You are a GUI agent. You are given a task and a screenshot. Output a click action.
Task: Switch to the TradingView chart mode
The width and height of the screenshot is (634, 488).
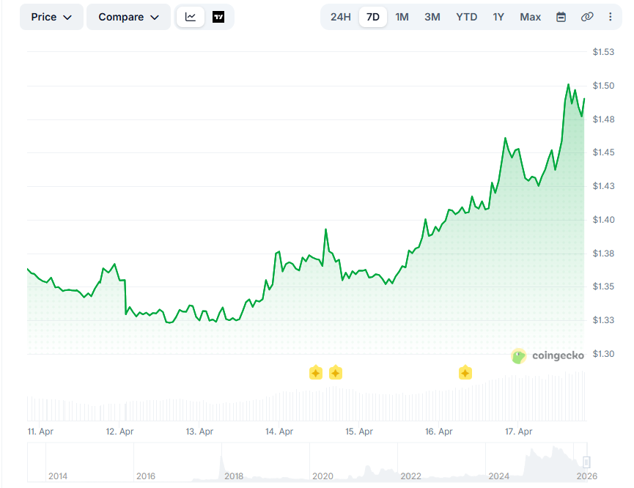tap(218, 17)
